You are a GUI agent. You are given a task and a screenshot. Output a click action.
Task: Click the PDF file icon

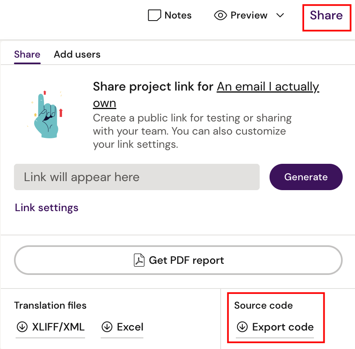(139, 260)
